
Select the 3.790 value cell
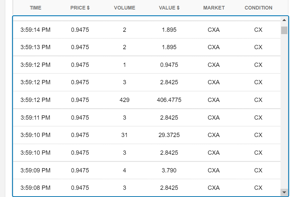coord(169,170)
